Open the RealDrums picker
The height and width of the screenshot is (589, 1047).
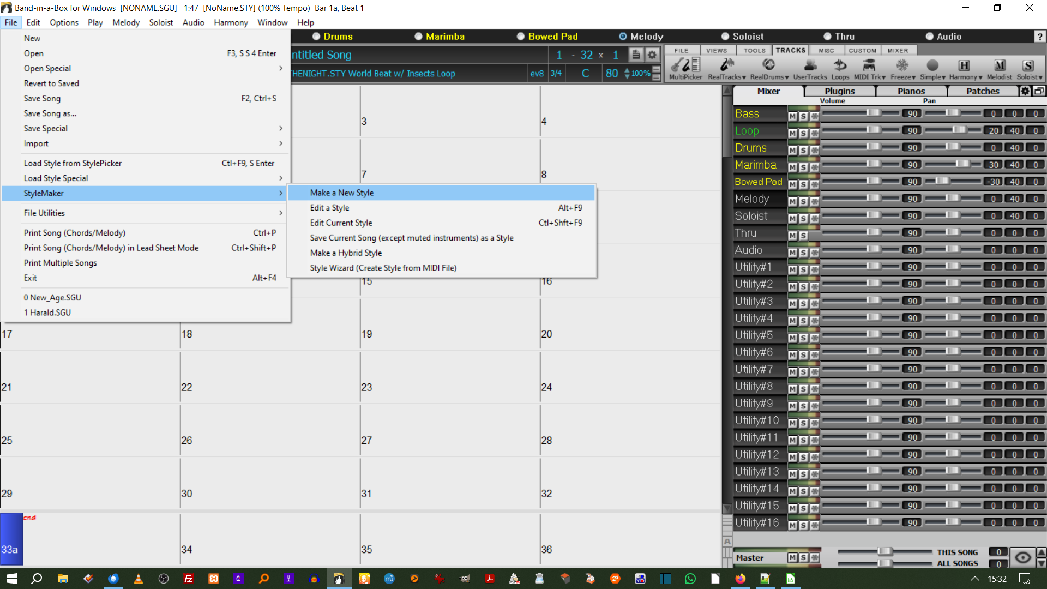pyautogui.click(x=769, y=69)
